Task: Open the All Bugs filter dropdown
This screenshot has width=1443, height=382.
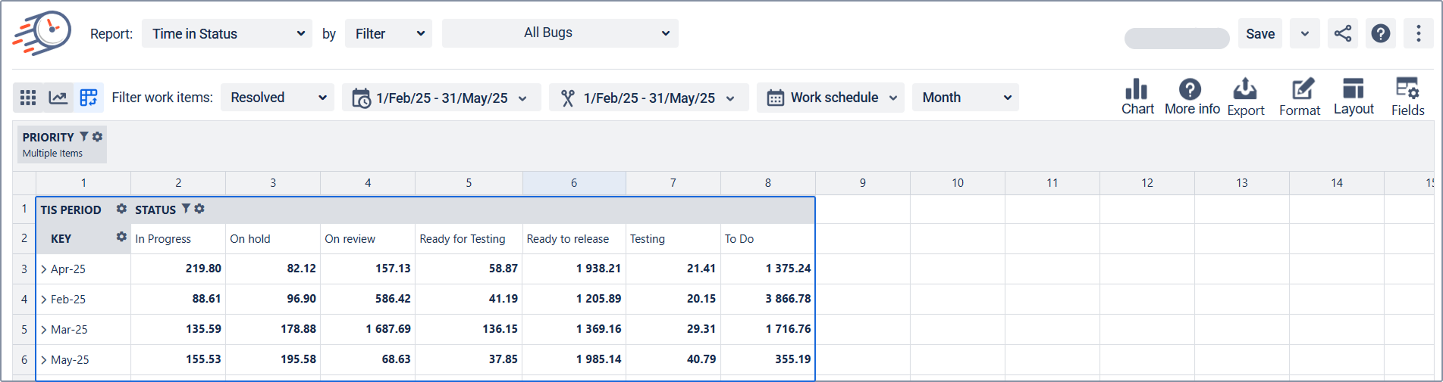Action: pyautogui.click(x=560, y=33)
